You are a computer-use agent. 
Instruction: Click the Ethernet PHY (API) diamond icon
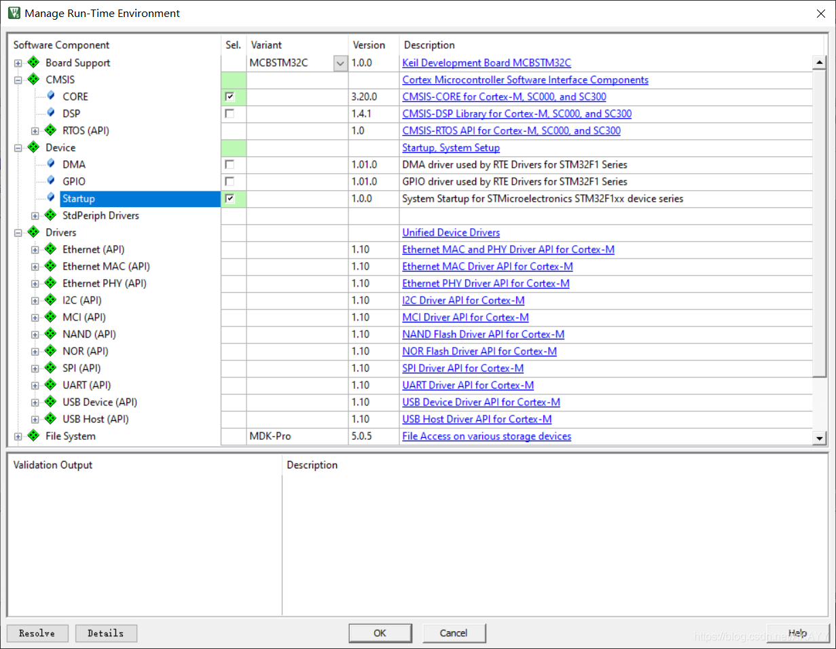[x=51, y=283]
